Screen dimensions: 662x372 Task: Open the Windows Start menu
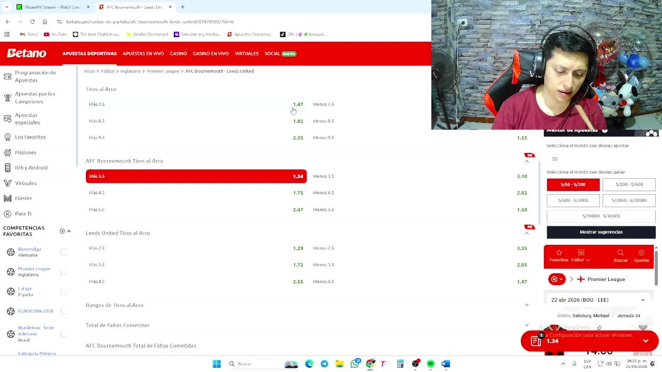click(217, 364)
